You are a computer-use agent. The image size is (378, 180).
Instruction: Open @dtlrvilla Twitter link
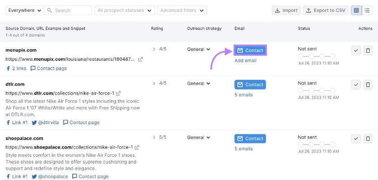pos(45,122)
